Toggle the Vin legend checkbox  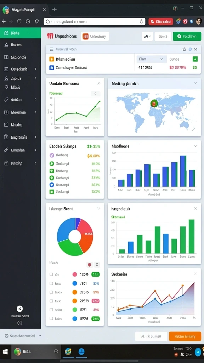coord(51,274)
